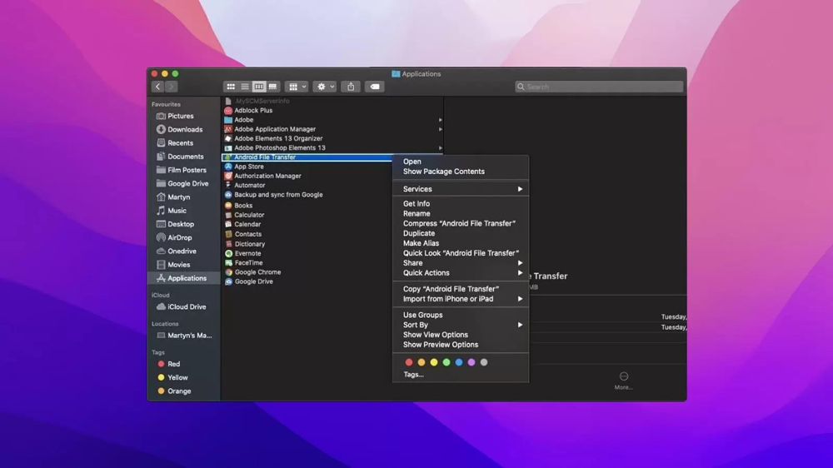Switch to list view in toolbar
Image resolution: width=833 pixels, height=468 pixels.
pos(244,87)
